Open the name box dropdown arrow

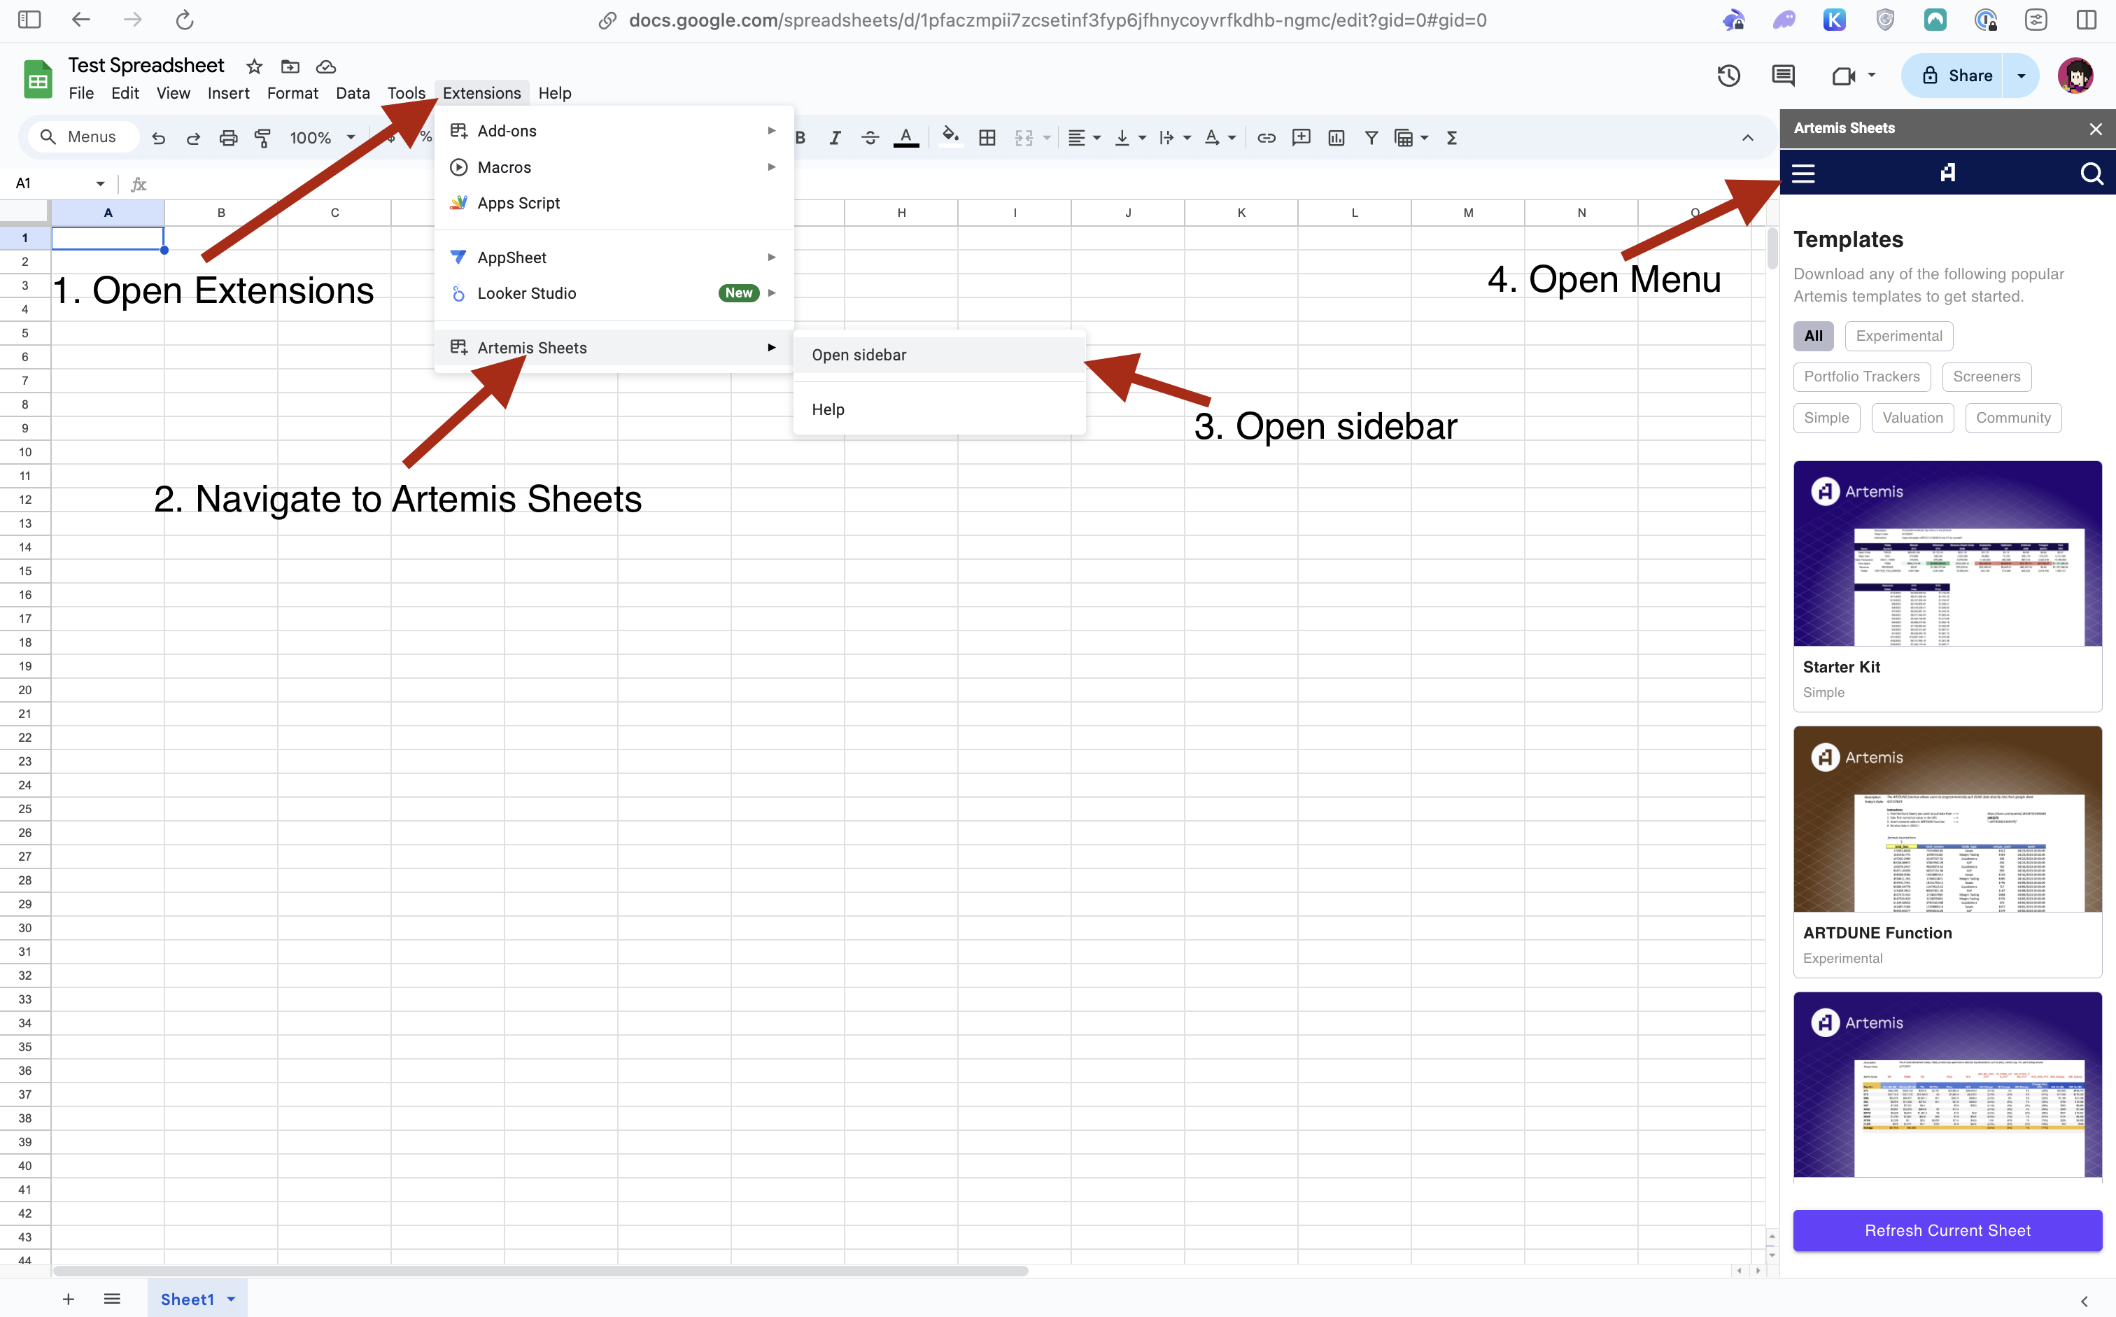click(x=100, y=184)
